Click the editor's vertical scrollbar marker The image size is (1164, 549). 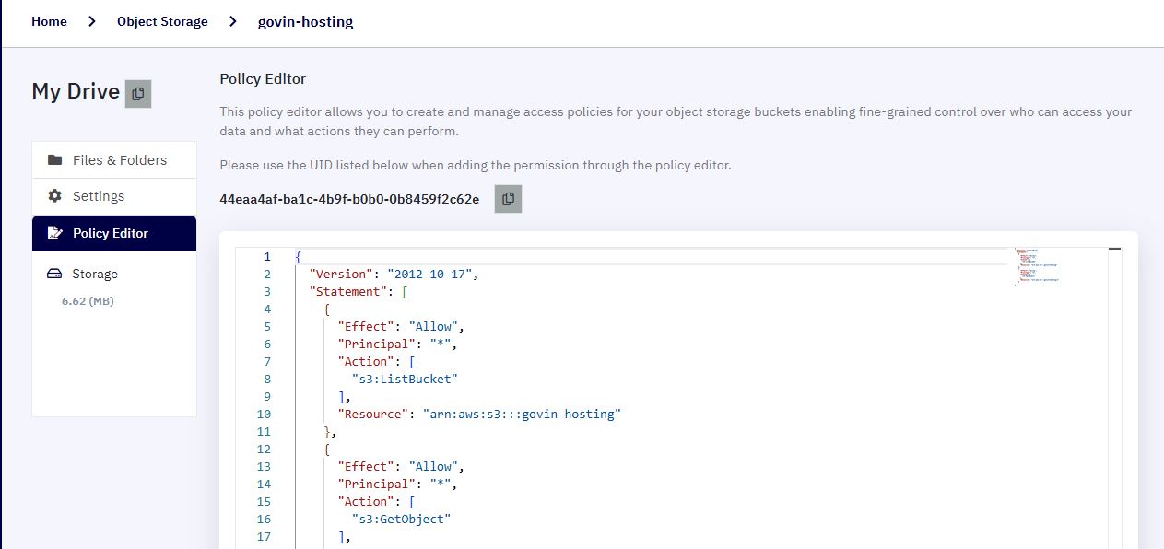(x=1114, y=249)
